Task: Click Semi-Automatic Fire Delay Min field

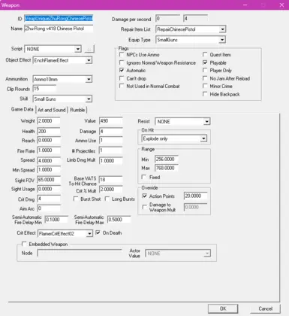Action: click(56, 220)
